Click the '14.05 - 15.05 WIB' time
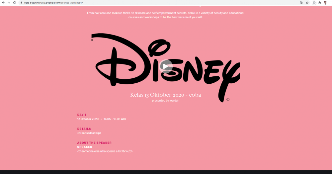This screenshot has width=332, height=174. (x=115, y=119)
